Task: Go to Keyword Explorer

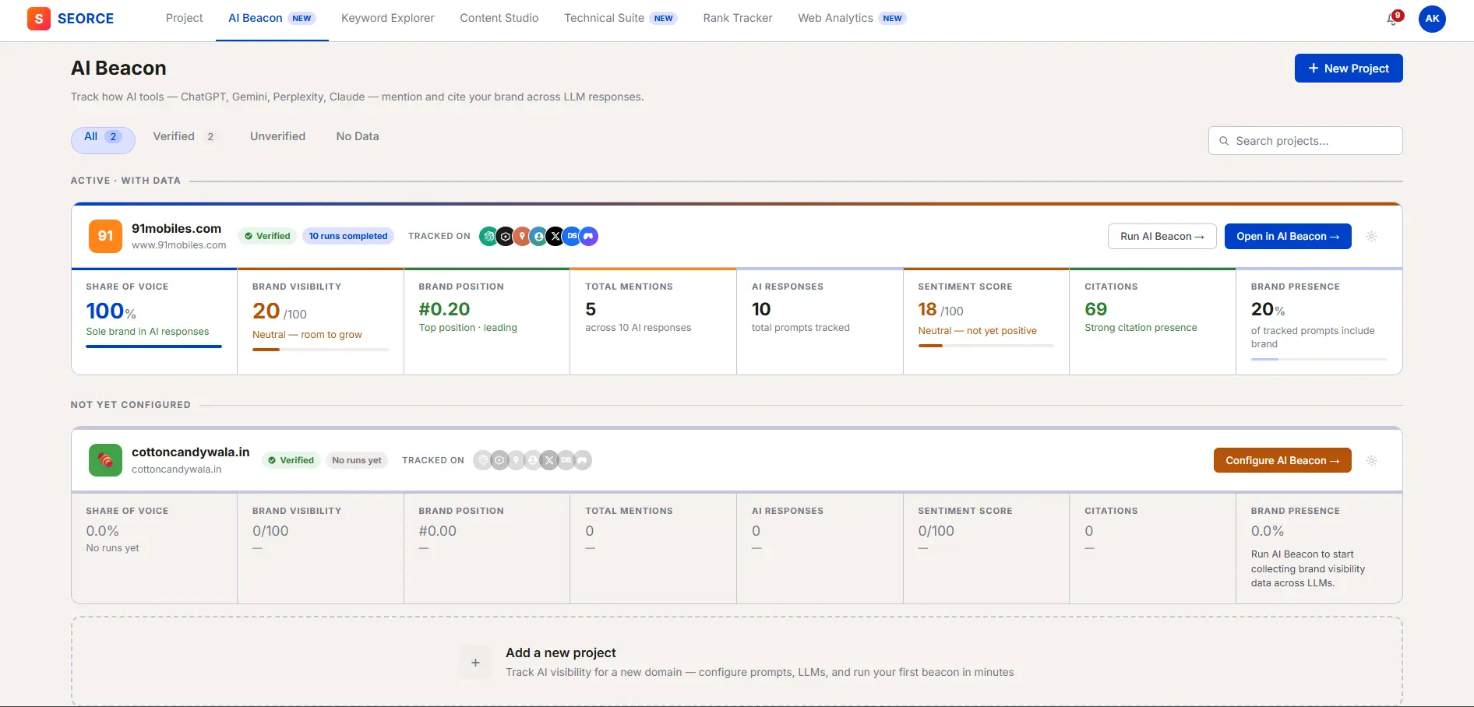Action: 387,18
